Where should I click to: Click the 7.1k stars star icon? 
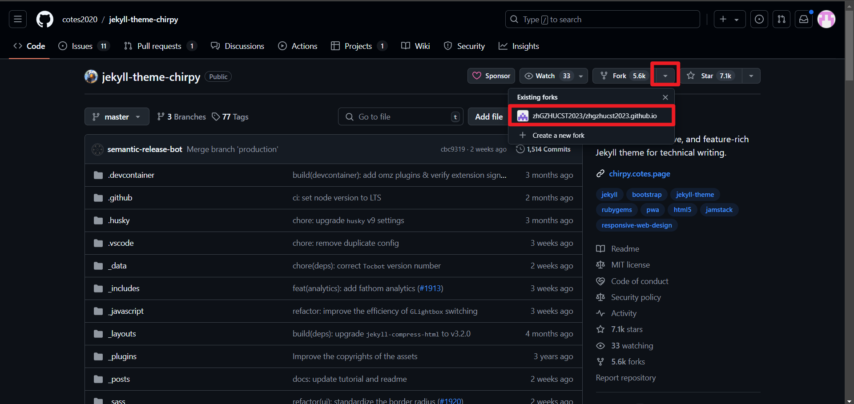click(600, 329)
